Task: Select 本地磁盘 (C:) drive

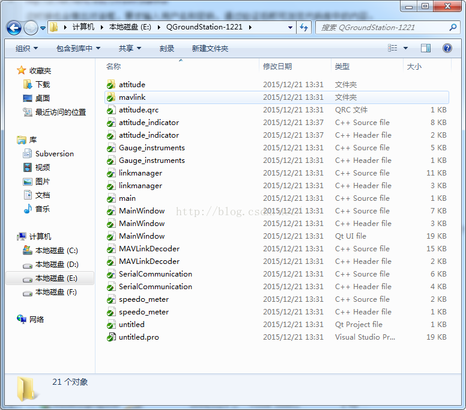Action: pos(56,251)
